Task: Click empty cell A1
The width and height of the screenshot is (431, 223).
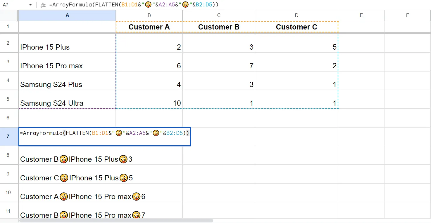Action: (x=67, y=27)
